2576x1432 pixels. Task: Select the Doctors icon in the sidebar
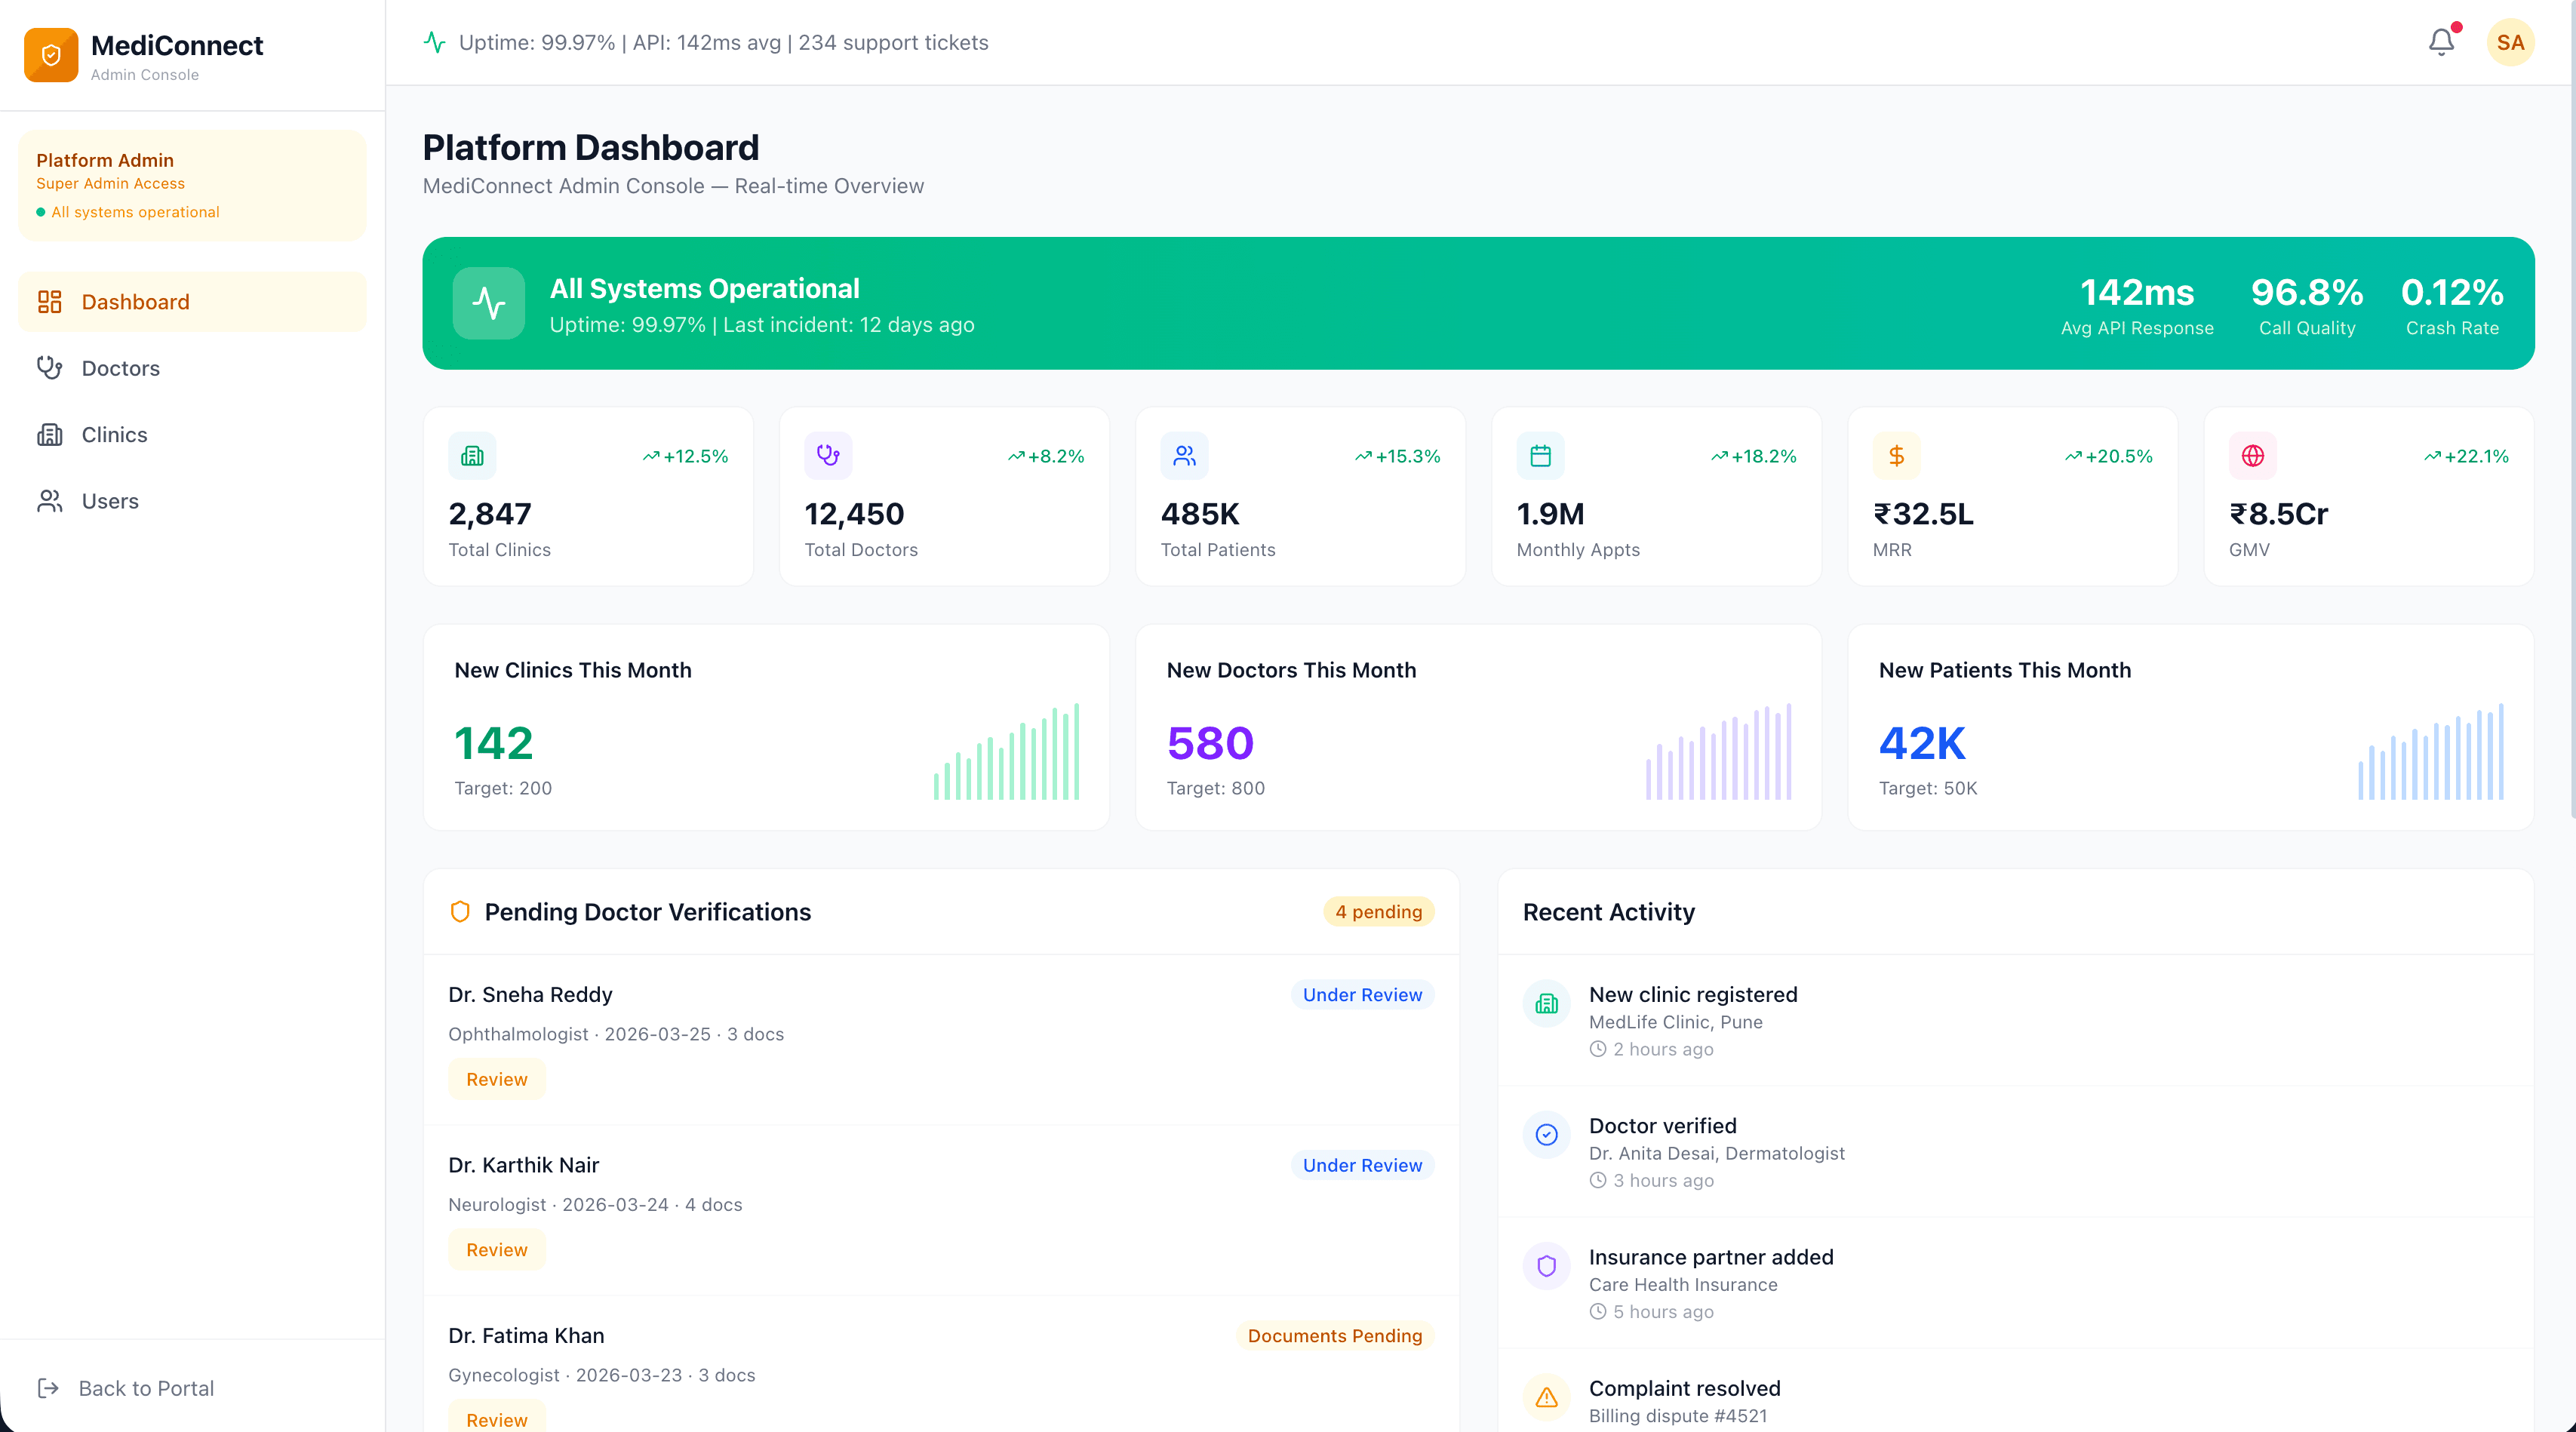[x=49, y=368]
